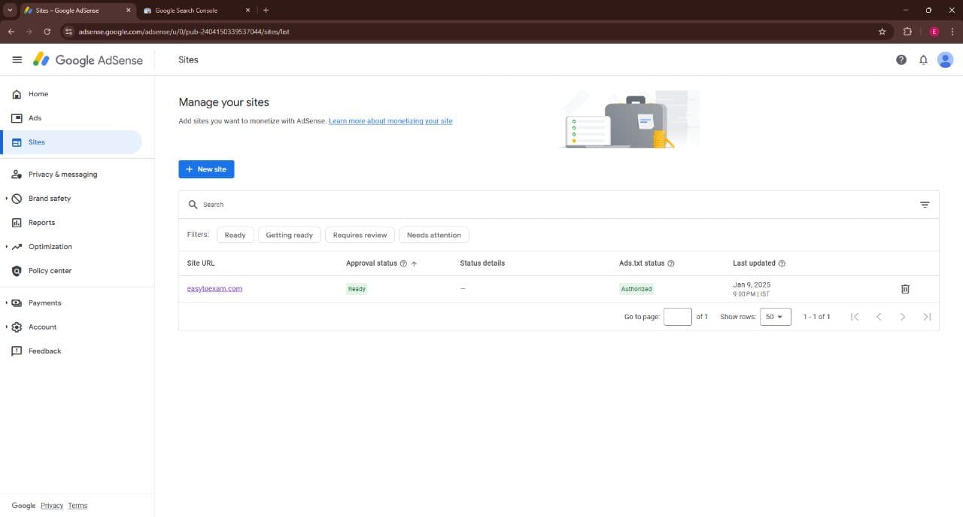Image resolution: width=963 pixels, height=517 pixels.
Task: Go to next page arrow
Action: (x=903, y=317)
